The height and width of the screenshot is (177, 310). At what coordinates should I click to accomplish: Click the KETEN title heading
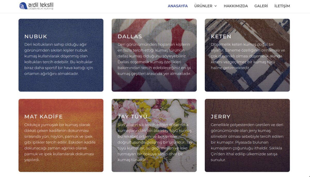pyautogui.click(x=221, y=36)
